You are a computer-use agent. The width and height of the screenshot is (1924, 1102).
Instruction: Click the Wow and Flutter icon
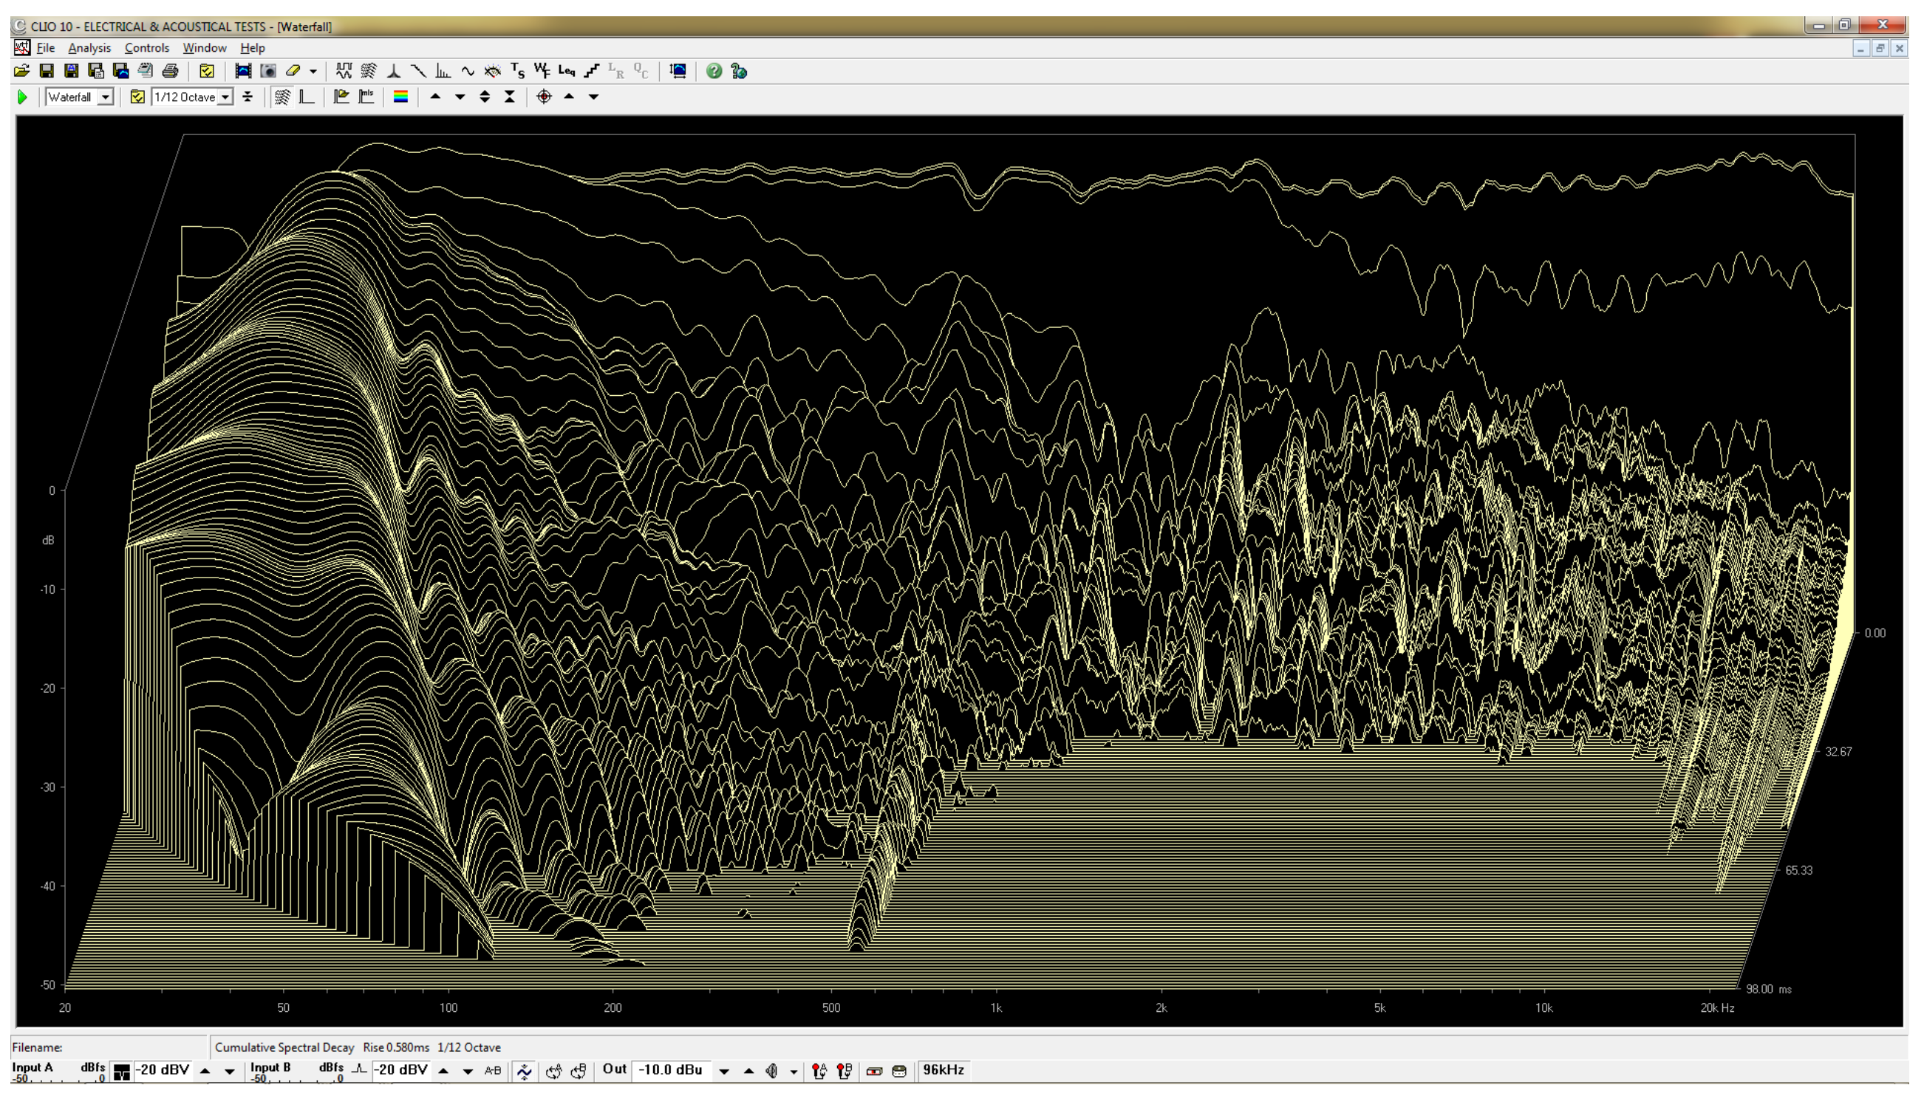pos(542,71)
